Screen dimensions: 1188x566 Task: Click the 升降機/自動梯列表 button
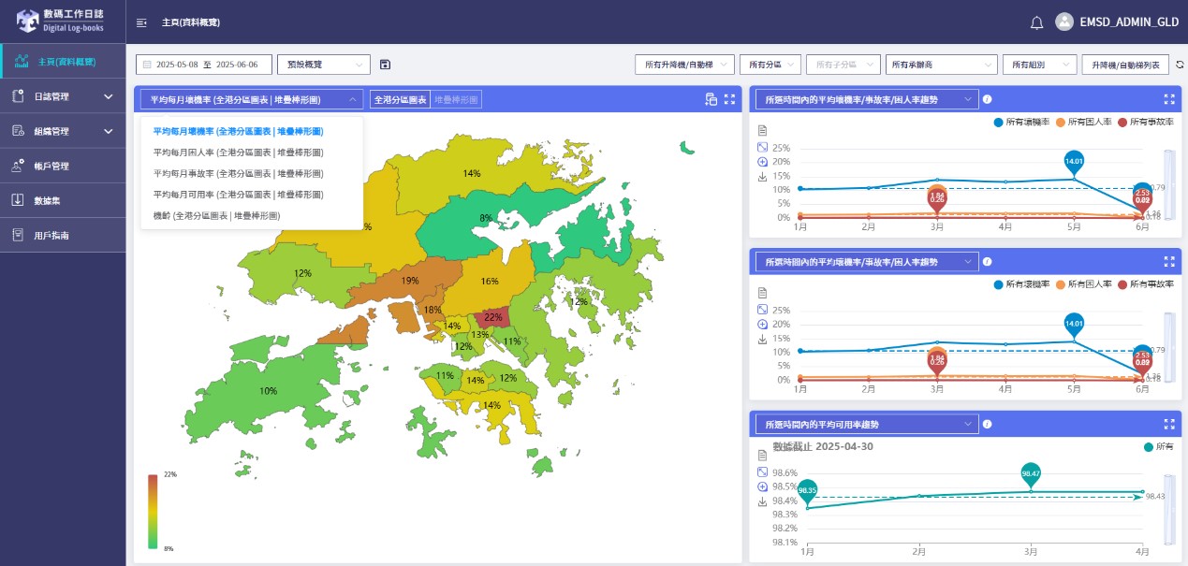(1124, 65)
